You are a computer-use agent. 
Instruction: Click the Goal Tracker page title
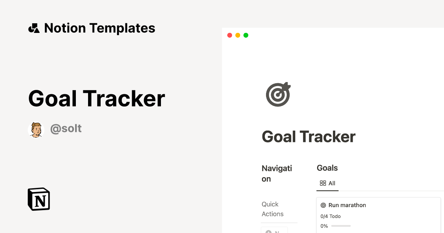click(308, 136)
